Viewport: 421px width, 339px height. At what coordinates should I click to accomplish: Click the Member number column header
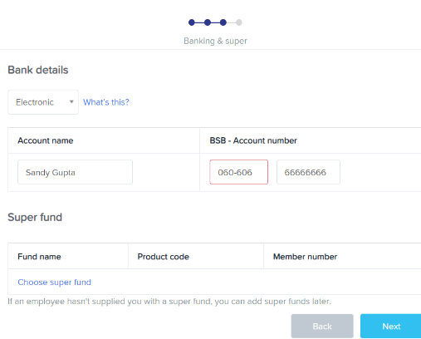[x=305, y=257]
